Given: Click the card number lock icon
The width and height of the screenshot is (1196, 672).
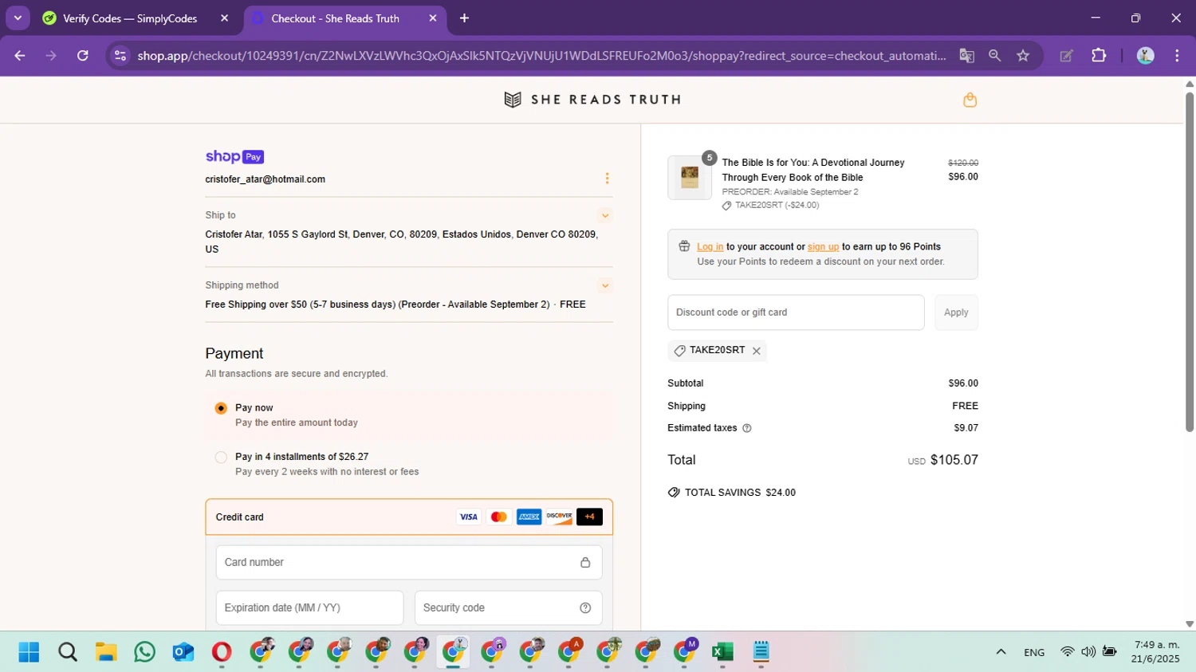Looking at the screenshot, I should click(x=585, y=563).
